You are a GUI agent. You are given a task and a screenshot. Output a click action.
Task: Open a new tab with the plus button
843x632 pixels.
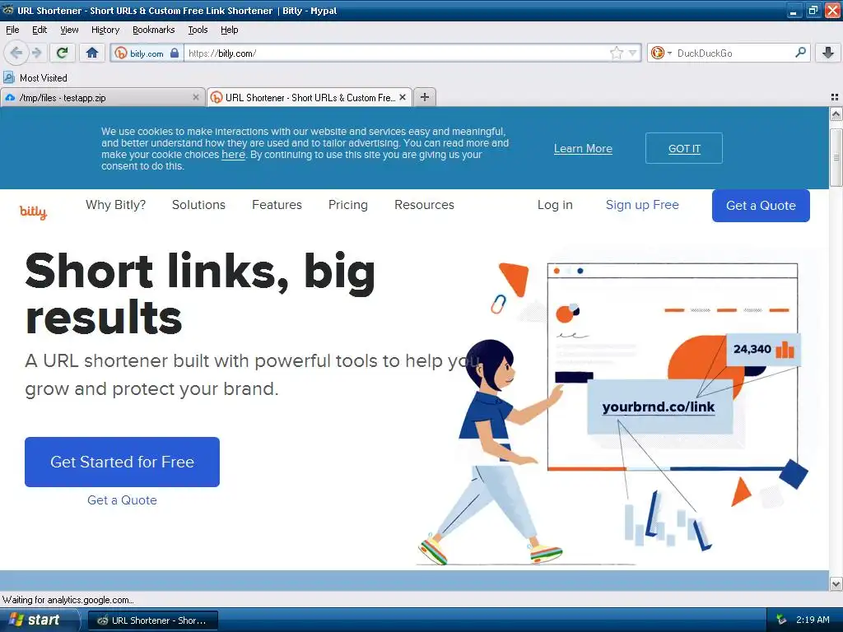tap(425, 97)
